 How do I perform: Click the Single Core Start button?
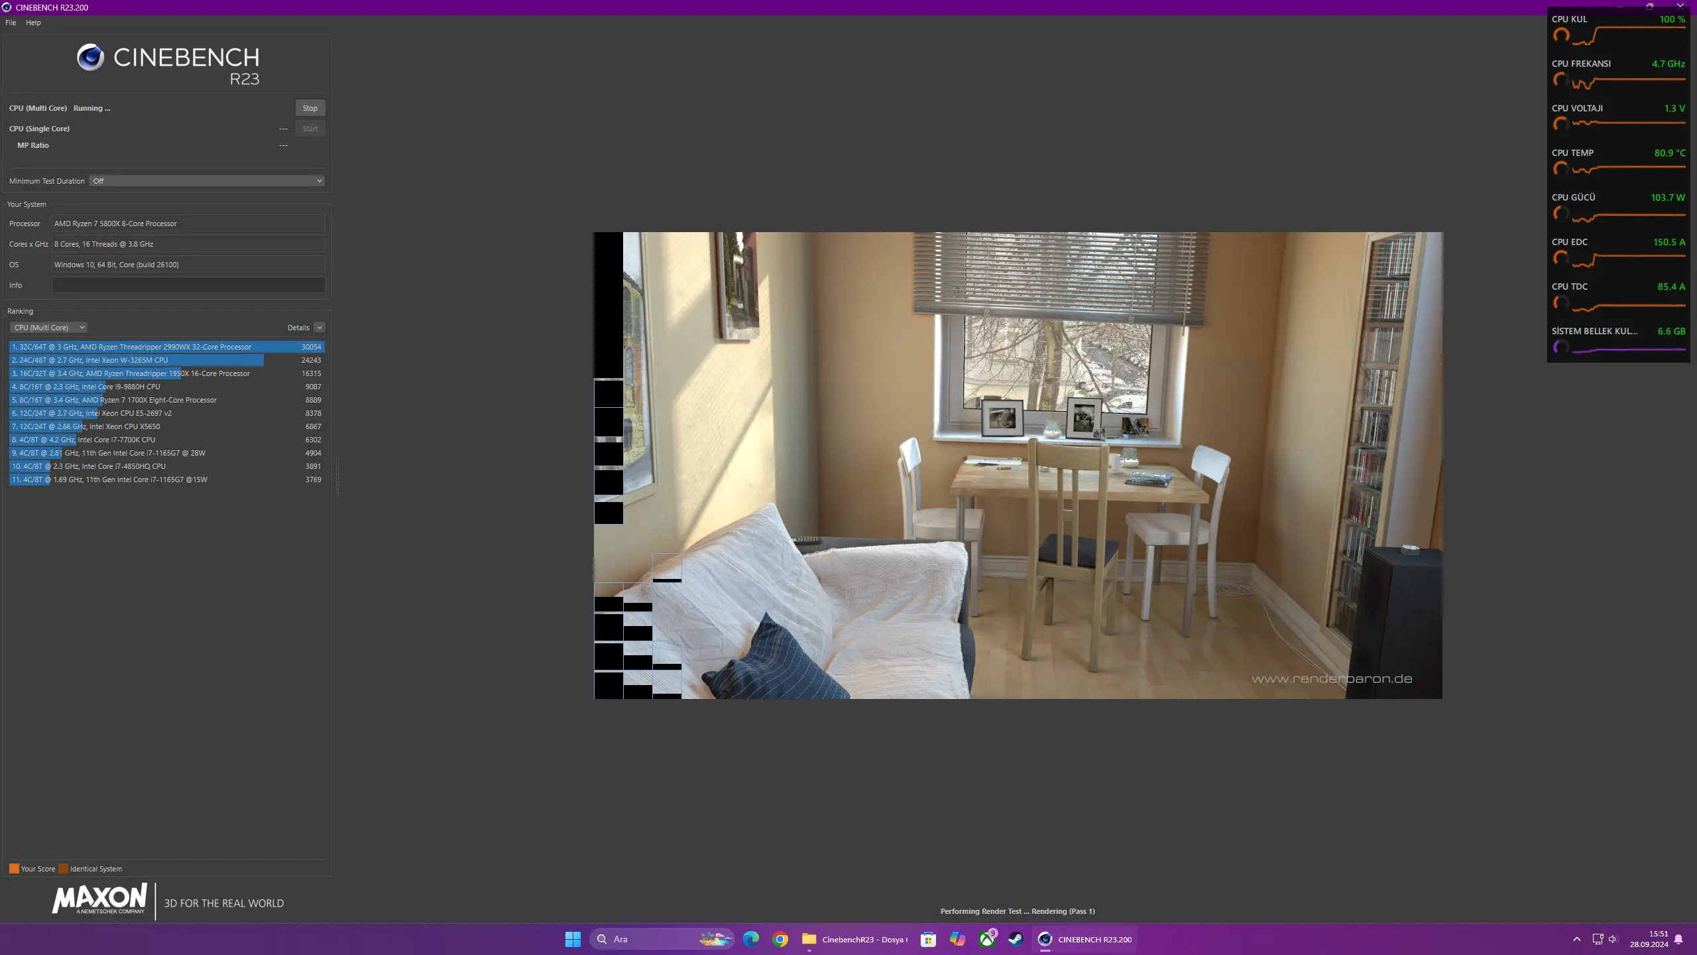310,129
